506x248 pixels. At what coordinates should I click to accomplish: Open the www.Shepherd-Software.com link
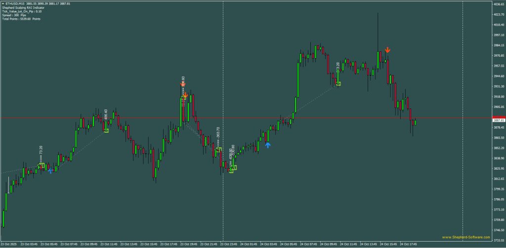click(465, 237)
